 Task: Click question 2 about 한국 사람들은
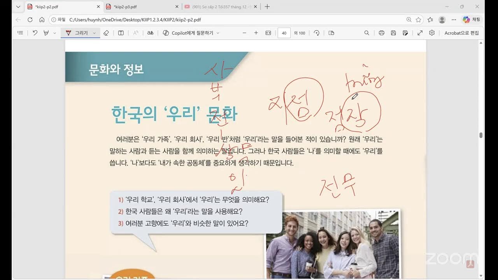[x=180, y=212]
